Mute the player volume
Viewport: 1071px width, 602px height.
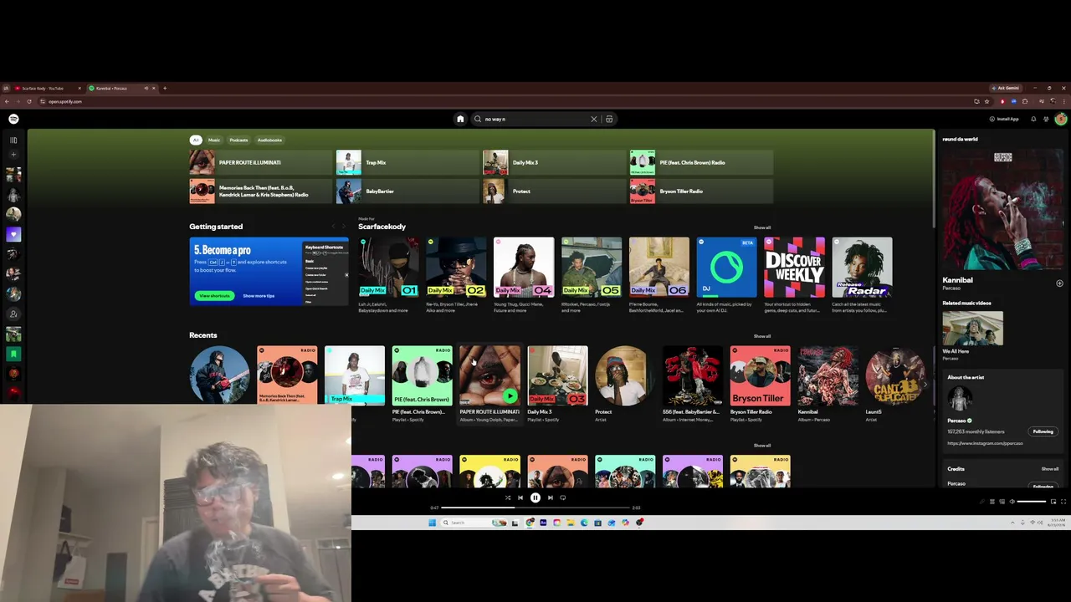(1012, 502)
